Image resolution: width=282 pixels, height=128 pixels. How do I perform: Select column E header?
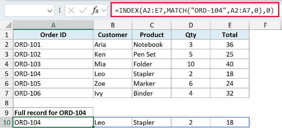click(x=230, y=25)
